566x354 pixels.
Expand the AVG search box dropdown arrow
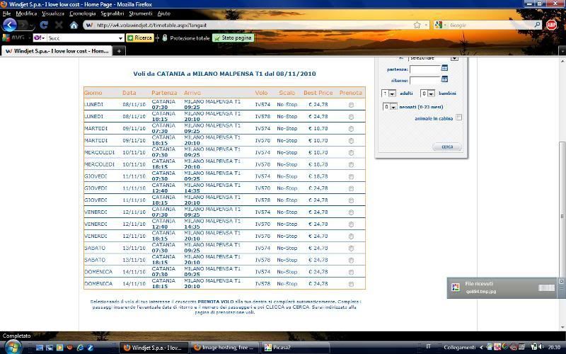(x=120, y=38)
